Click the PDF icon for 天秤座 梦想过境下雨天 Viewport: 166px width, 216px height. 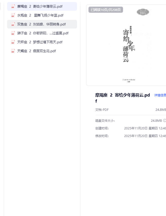[13, 42]
